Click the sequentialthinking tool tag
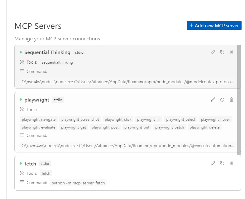245x199 pixels. coord(57,62)
